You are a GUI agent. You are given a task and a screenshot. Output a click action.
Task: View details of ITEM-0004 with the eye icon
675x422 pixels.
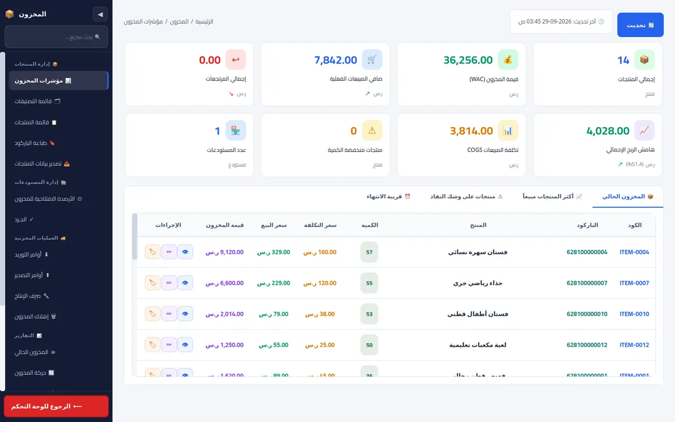[185, 252]
